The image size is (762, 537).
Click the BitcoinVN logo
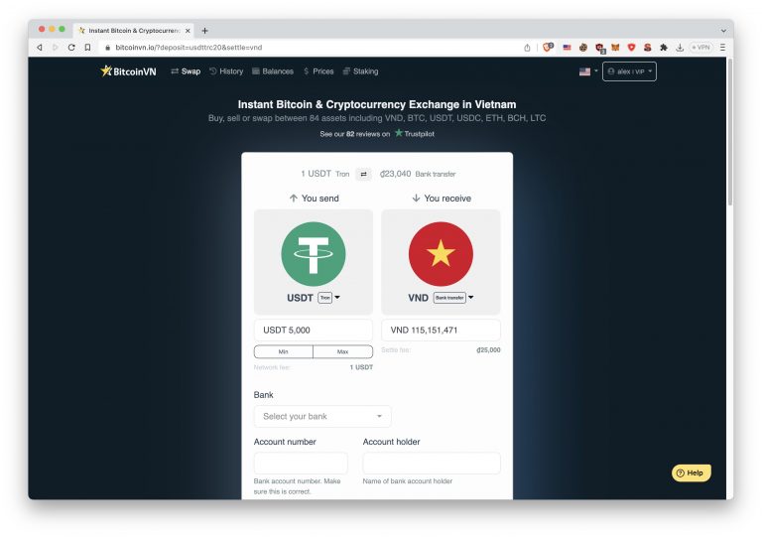pyautogui.click(x=126, y=71)
